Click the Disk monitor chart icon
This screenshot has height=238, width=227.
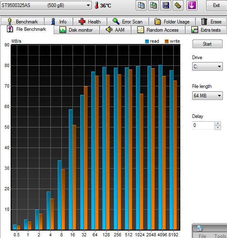63,30
